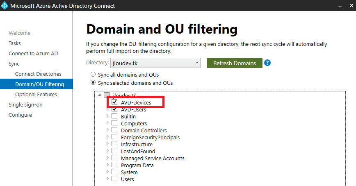Open Connect to Azure AD step

click(33, 53)
